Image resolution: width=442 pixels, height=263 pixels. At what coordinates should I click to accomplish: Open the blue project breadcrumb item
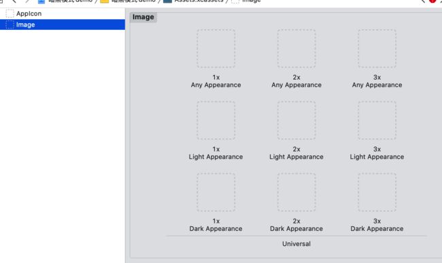coord(65,1)
